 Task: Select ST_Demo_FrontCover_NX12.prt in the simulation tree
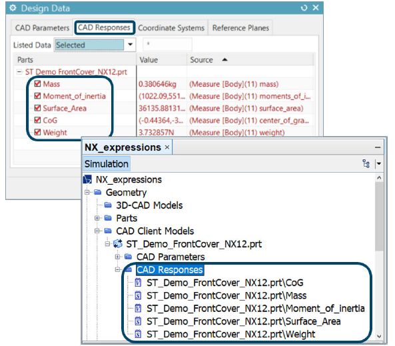pos(194,244)
